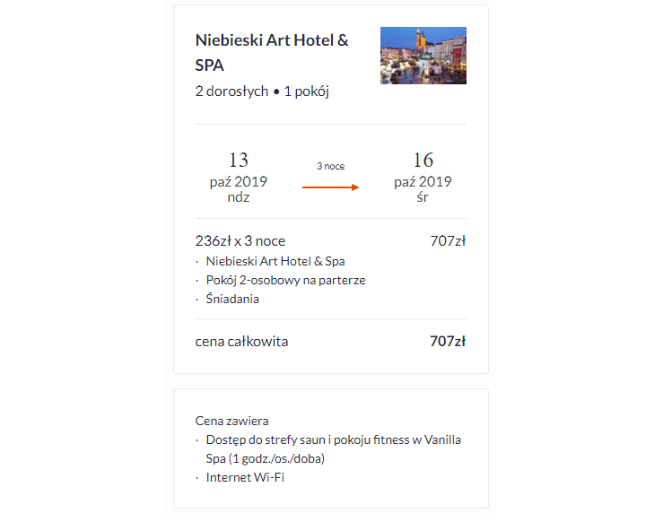This screenshot has height=522, width=646.
Task: Click the 707zł nightly subtotal amount
Action: [x=448, y=240]
